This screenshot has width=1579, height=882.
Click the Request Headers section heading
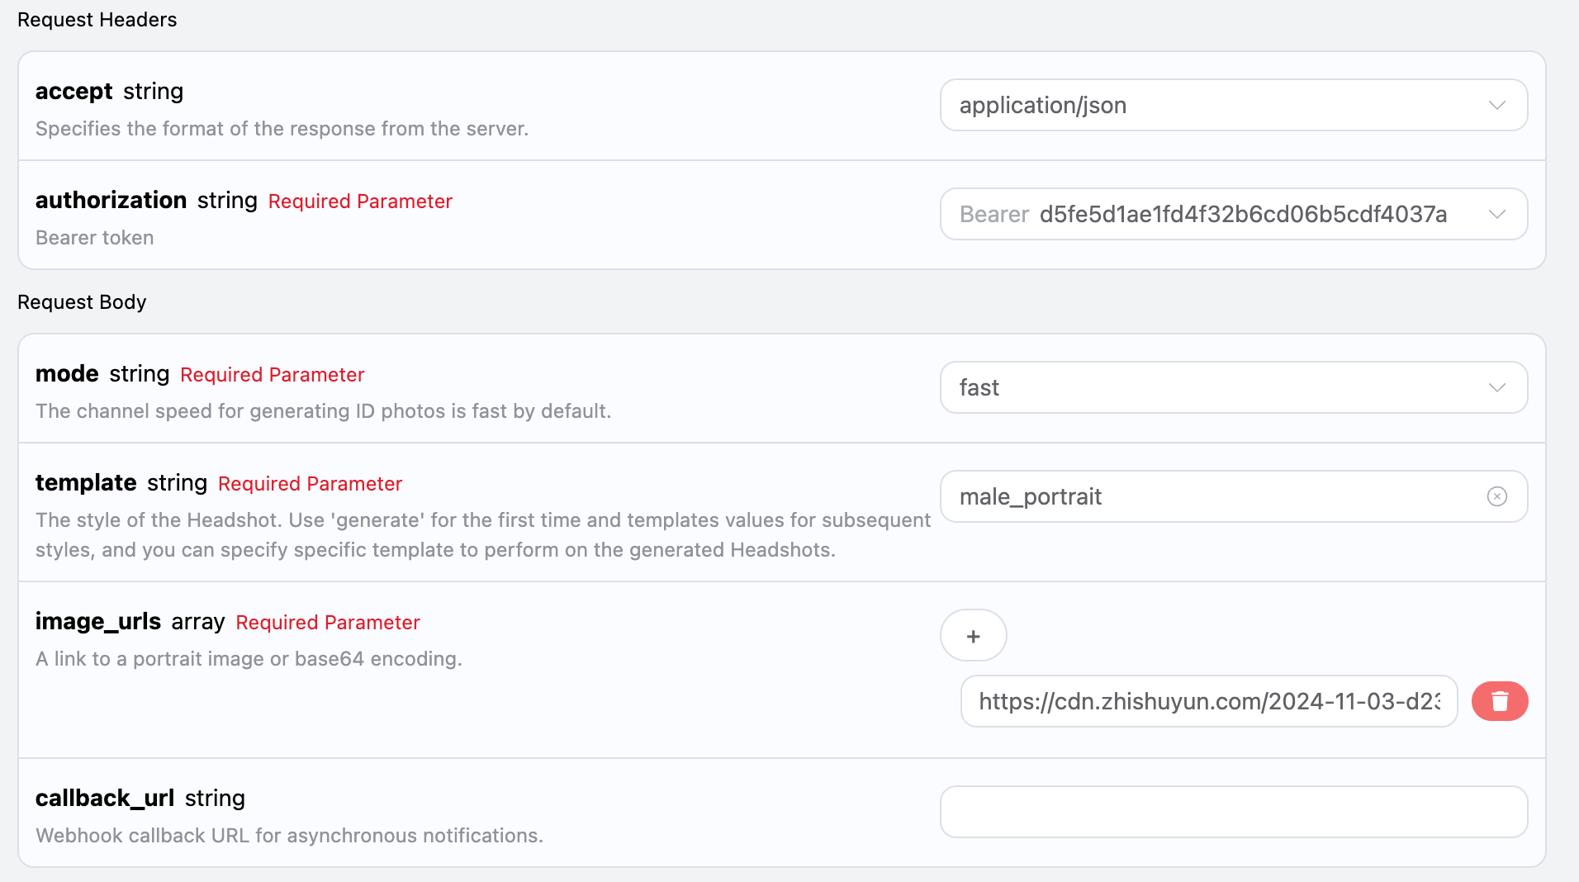point(97,20)
